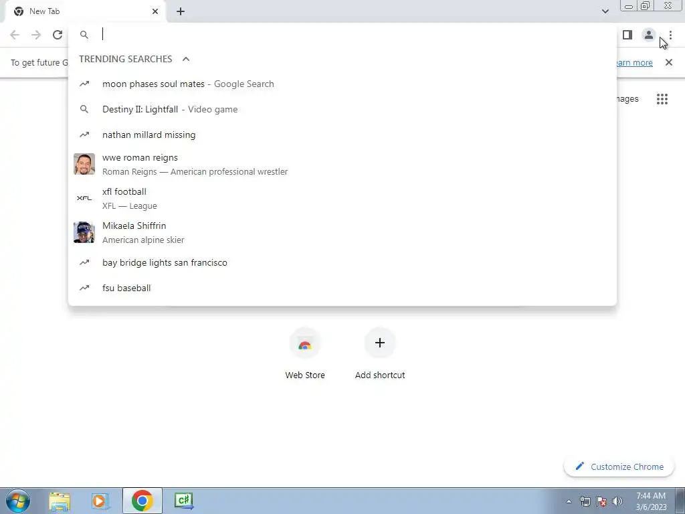The image size is (685, 514).
Task: Open the Customize Chrome button
Action: [x=620, y=466]
